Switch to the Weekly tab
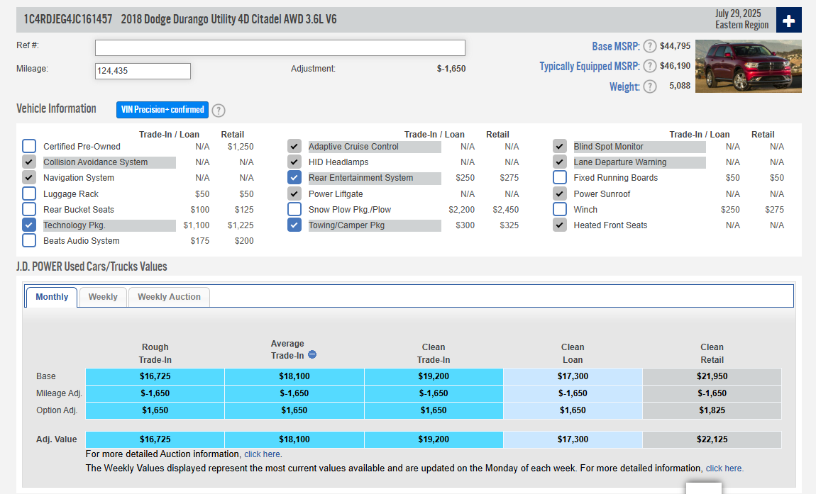 point(103,297)
